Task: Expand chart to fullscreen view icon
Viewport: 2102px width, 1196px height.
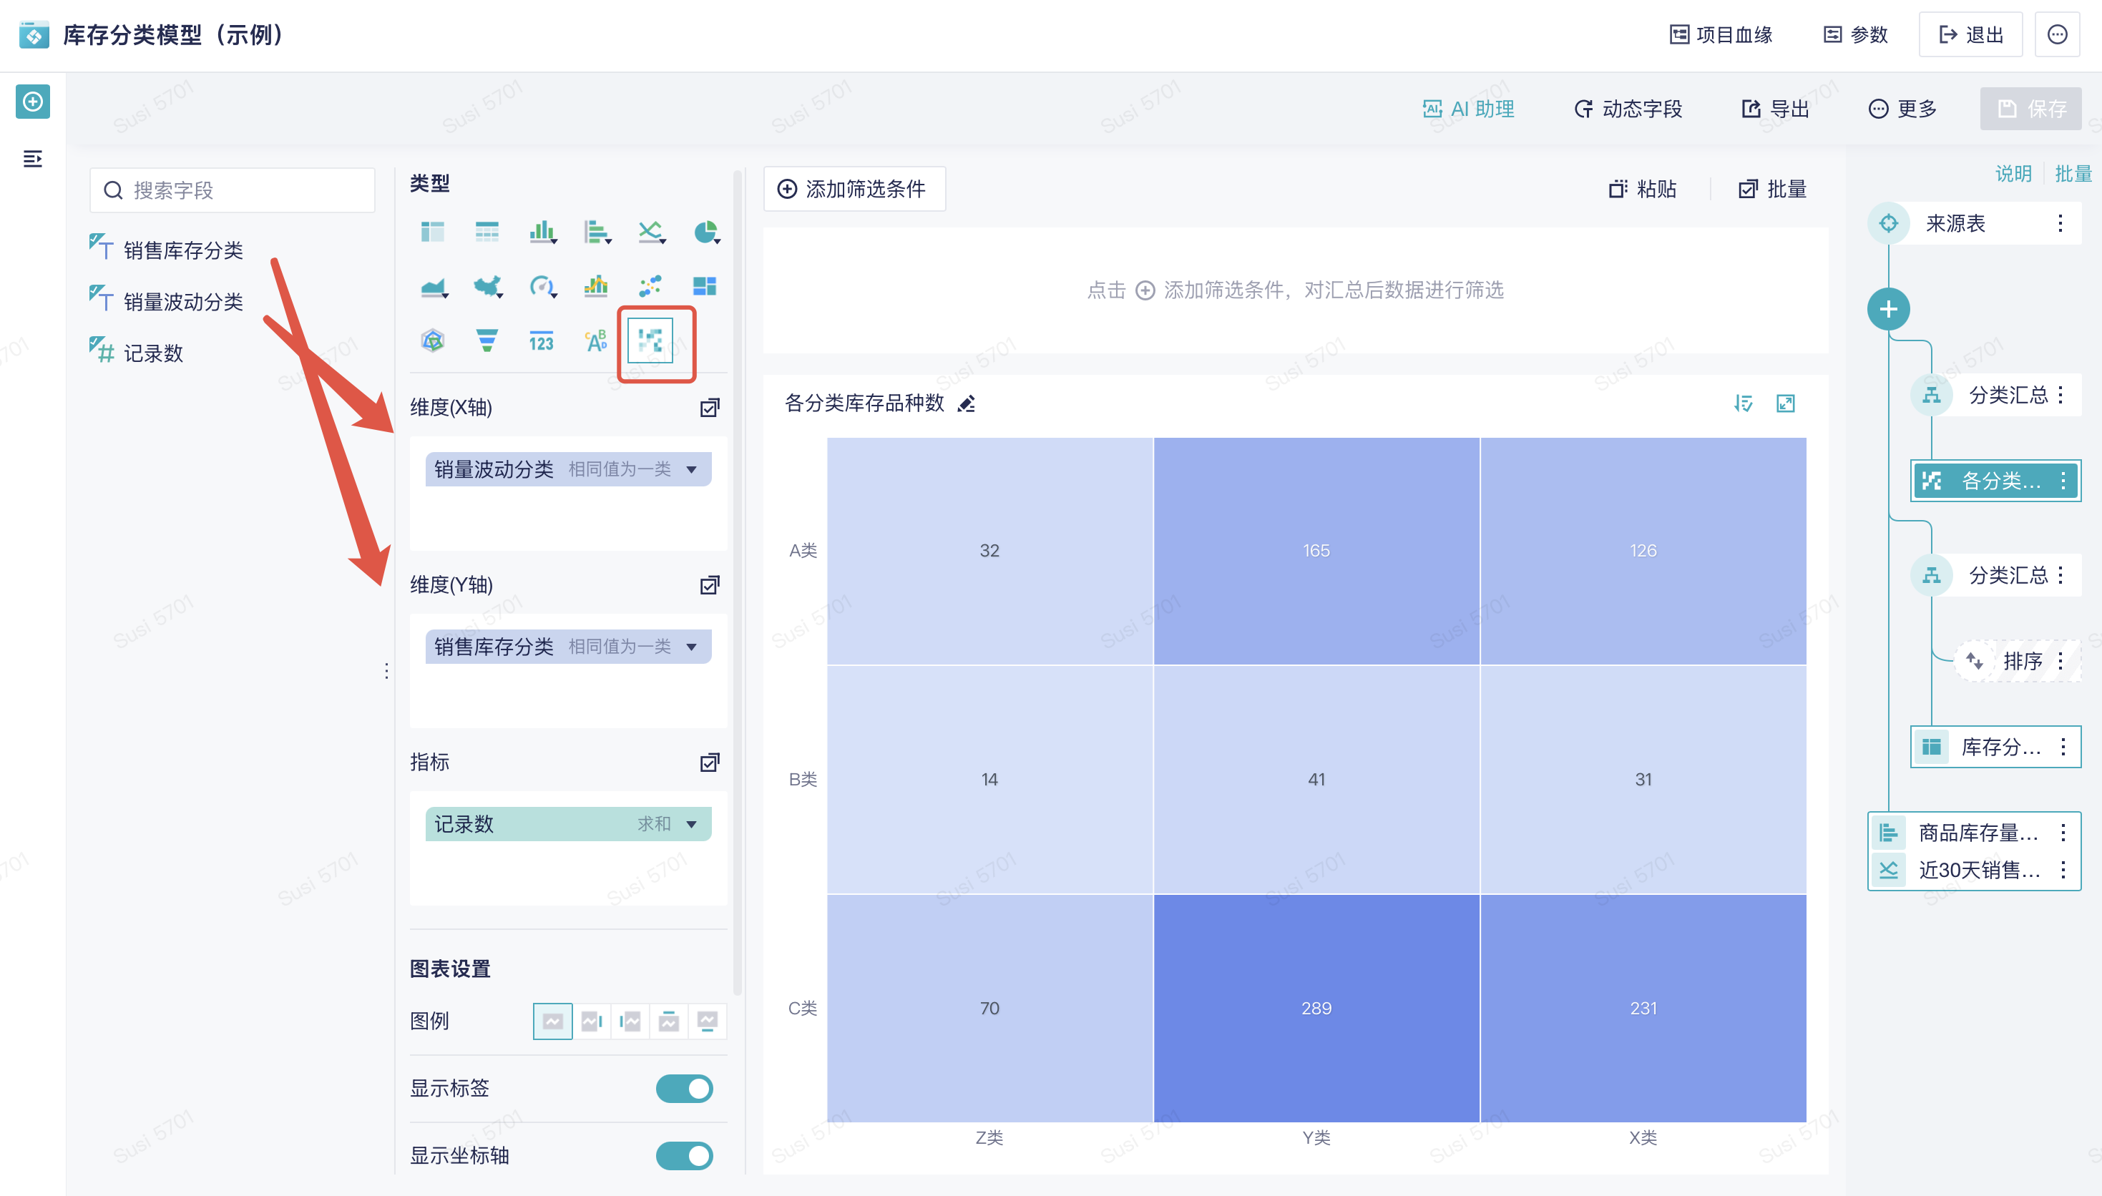Action: [x=1785, y=404]
